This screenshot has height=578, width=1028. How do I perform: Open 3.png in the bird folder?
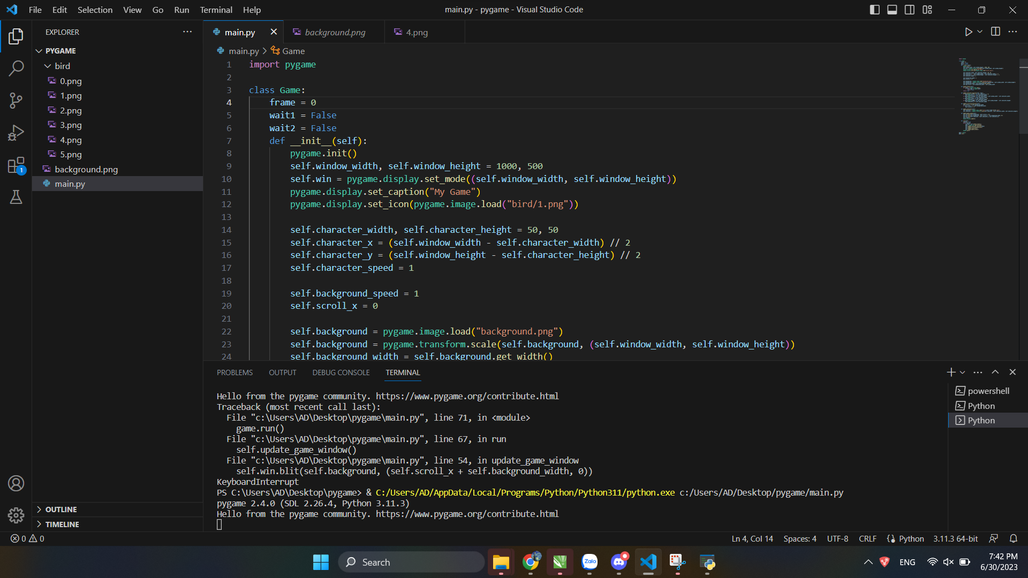(71, 125)
